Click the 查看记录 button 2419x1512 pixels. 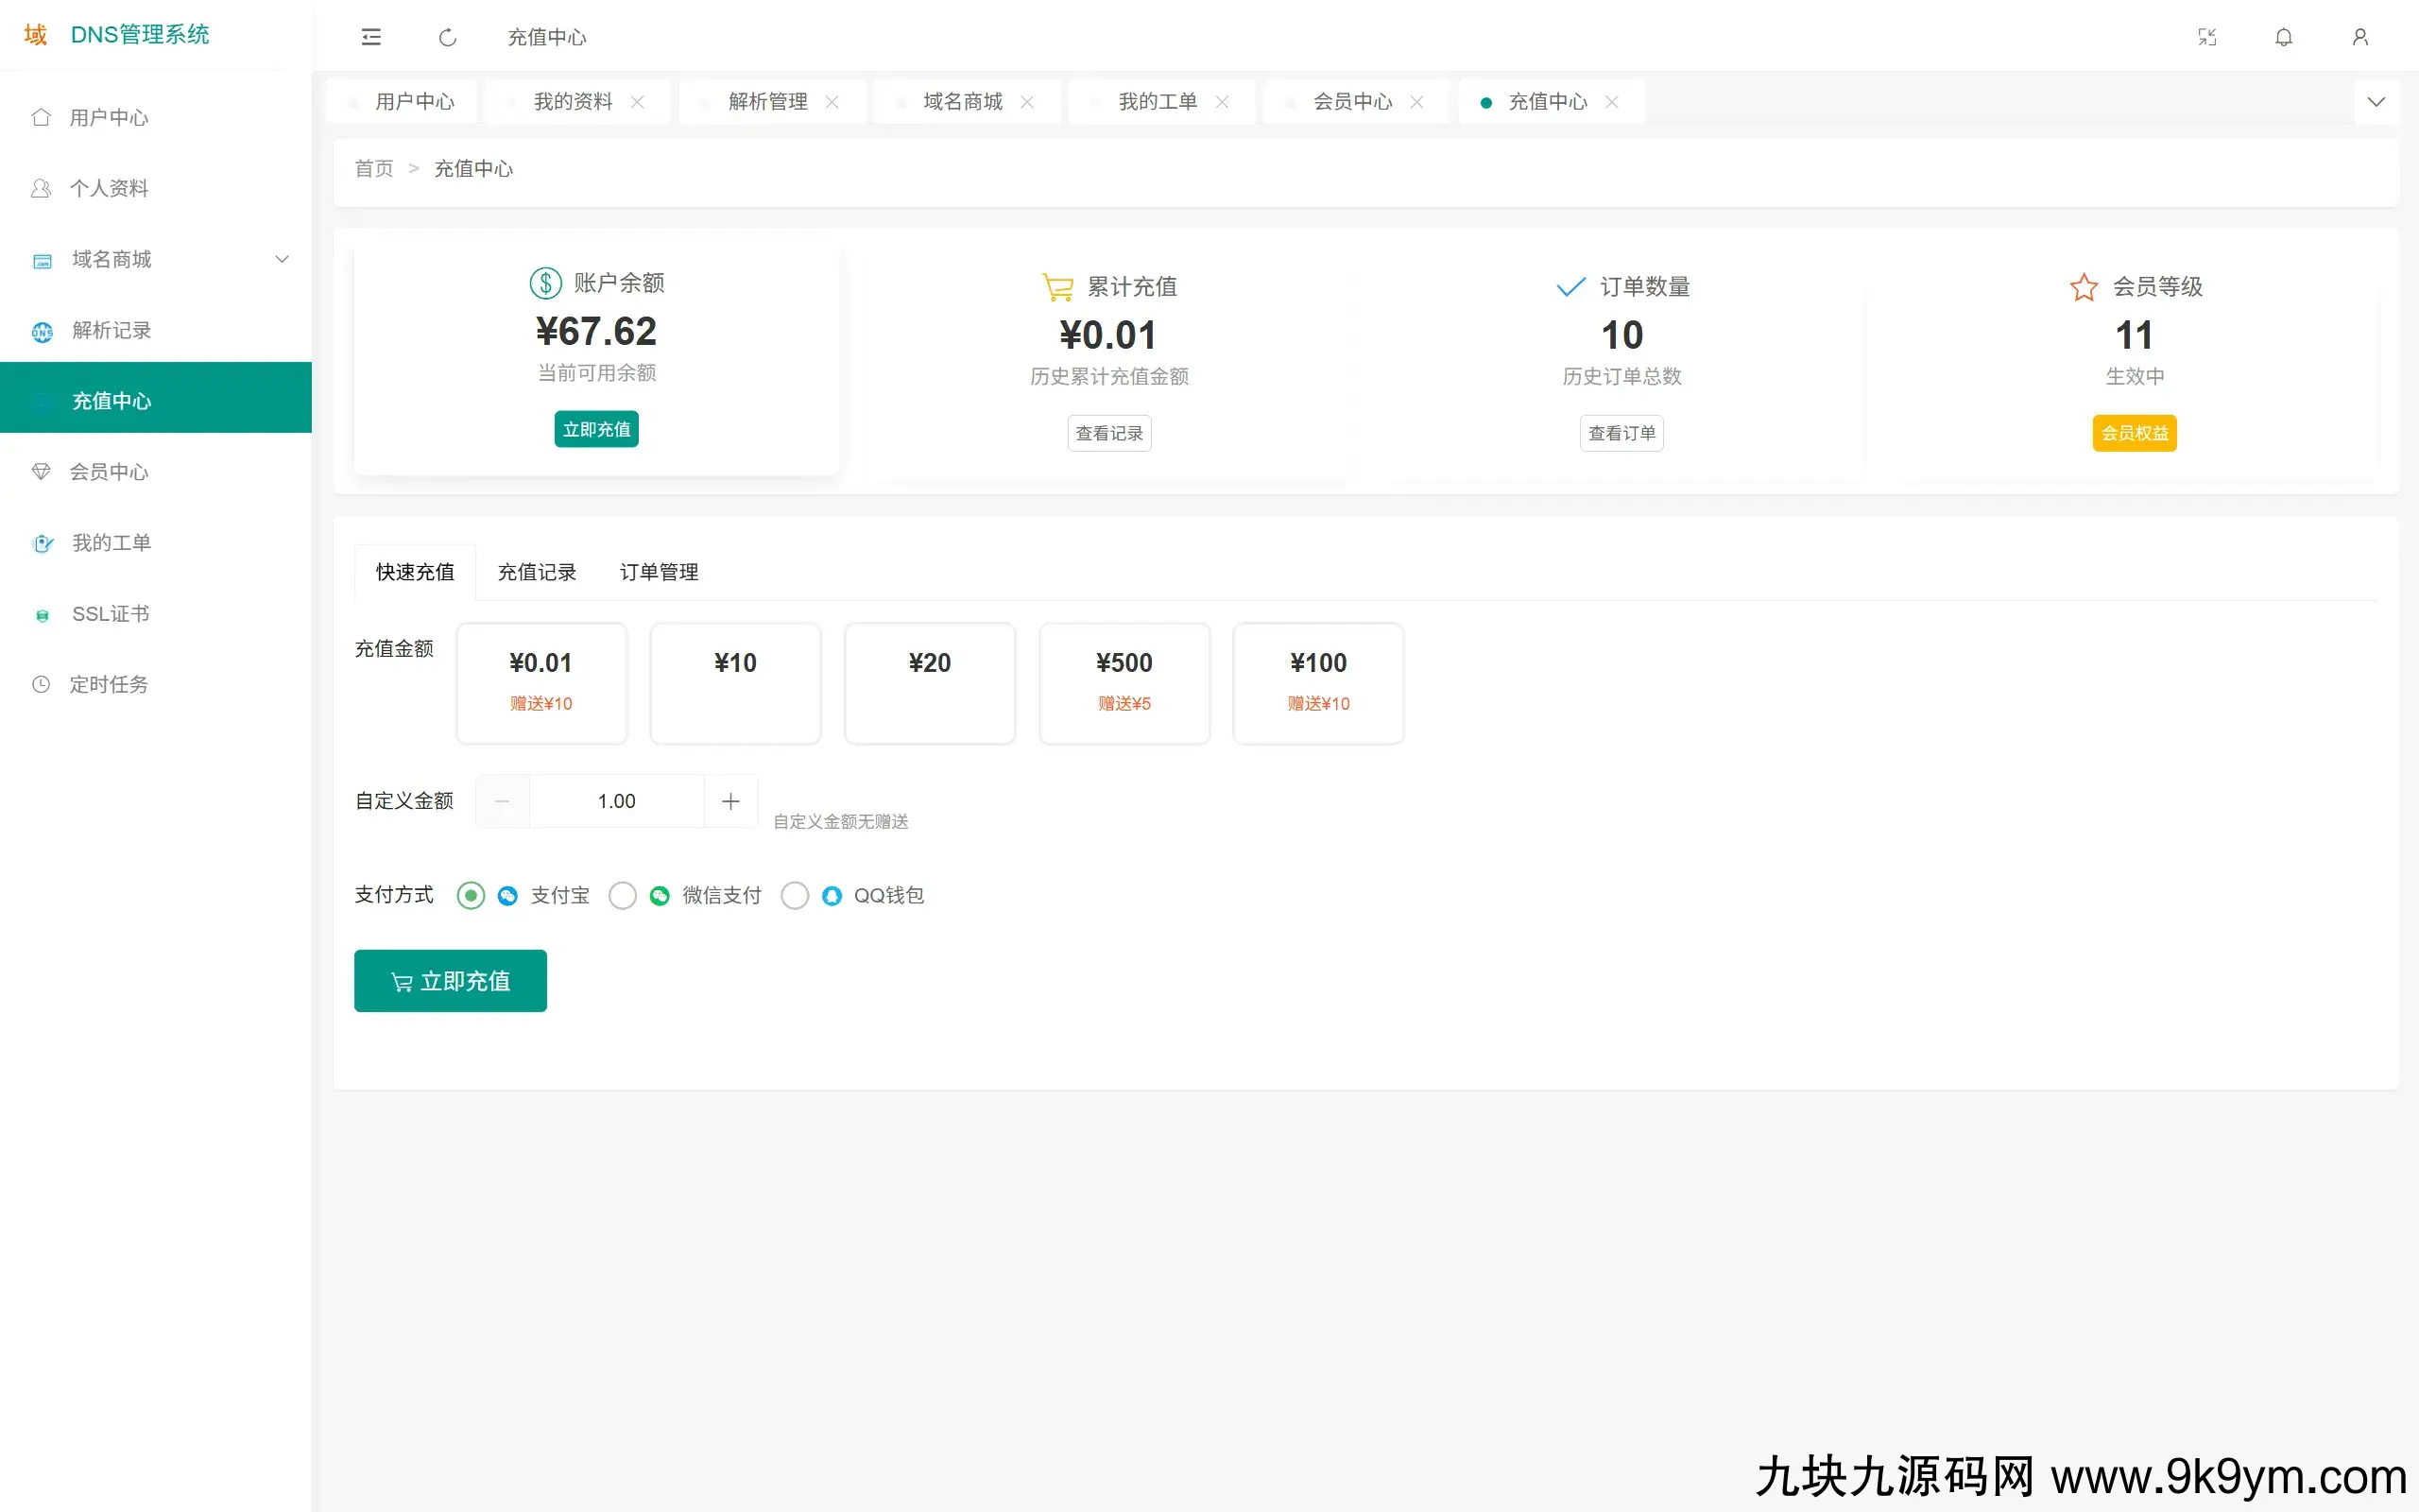1108,433
